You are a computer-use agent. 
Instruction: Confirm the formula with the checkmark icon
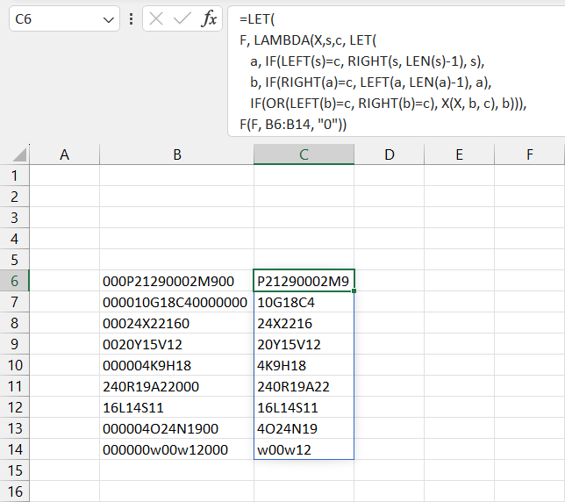click(x=182, y=18)
